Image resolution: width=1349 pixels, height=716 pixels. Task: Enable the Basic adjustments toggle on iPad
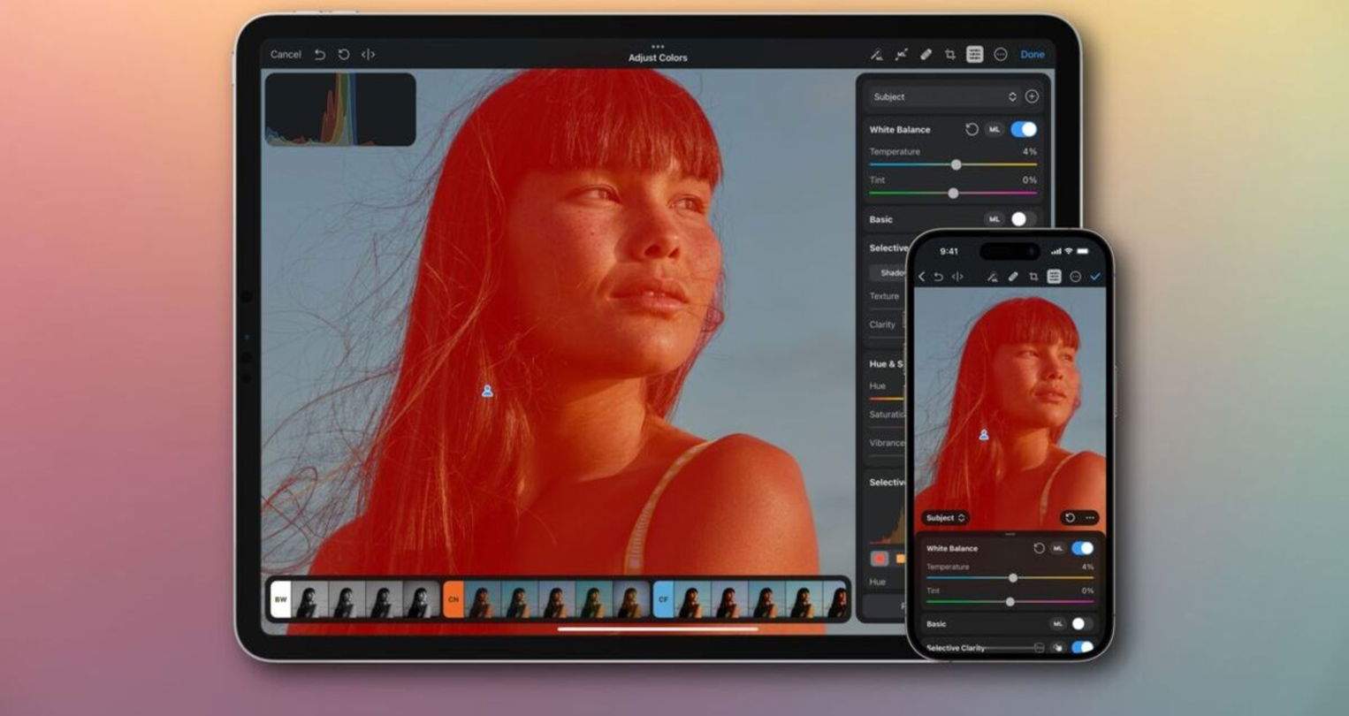point(1022,219)
